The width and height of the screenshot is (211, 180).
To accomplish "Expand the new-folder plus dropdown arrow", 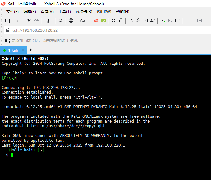I will click(193, 21).
